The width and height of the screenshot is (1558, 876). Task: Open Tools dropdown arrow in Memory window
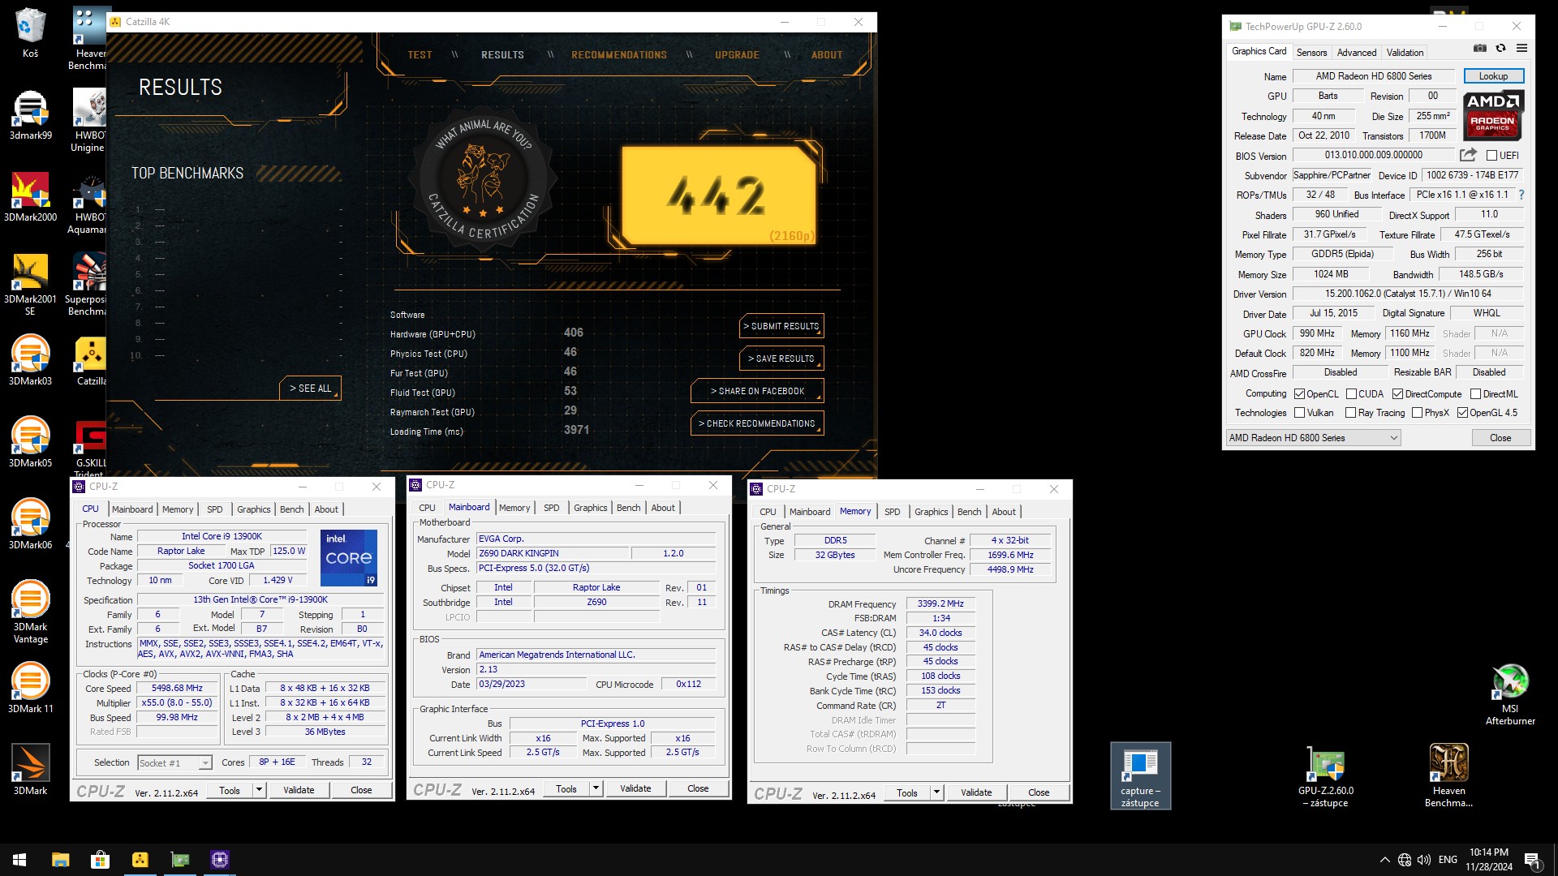[x=936, y=792]
